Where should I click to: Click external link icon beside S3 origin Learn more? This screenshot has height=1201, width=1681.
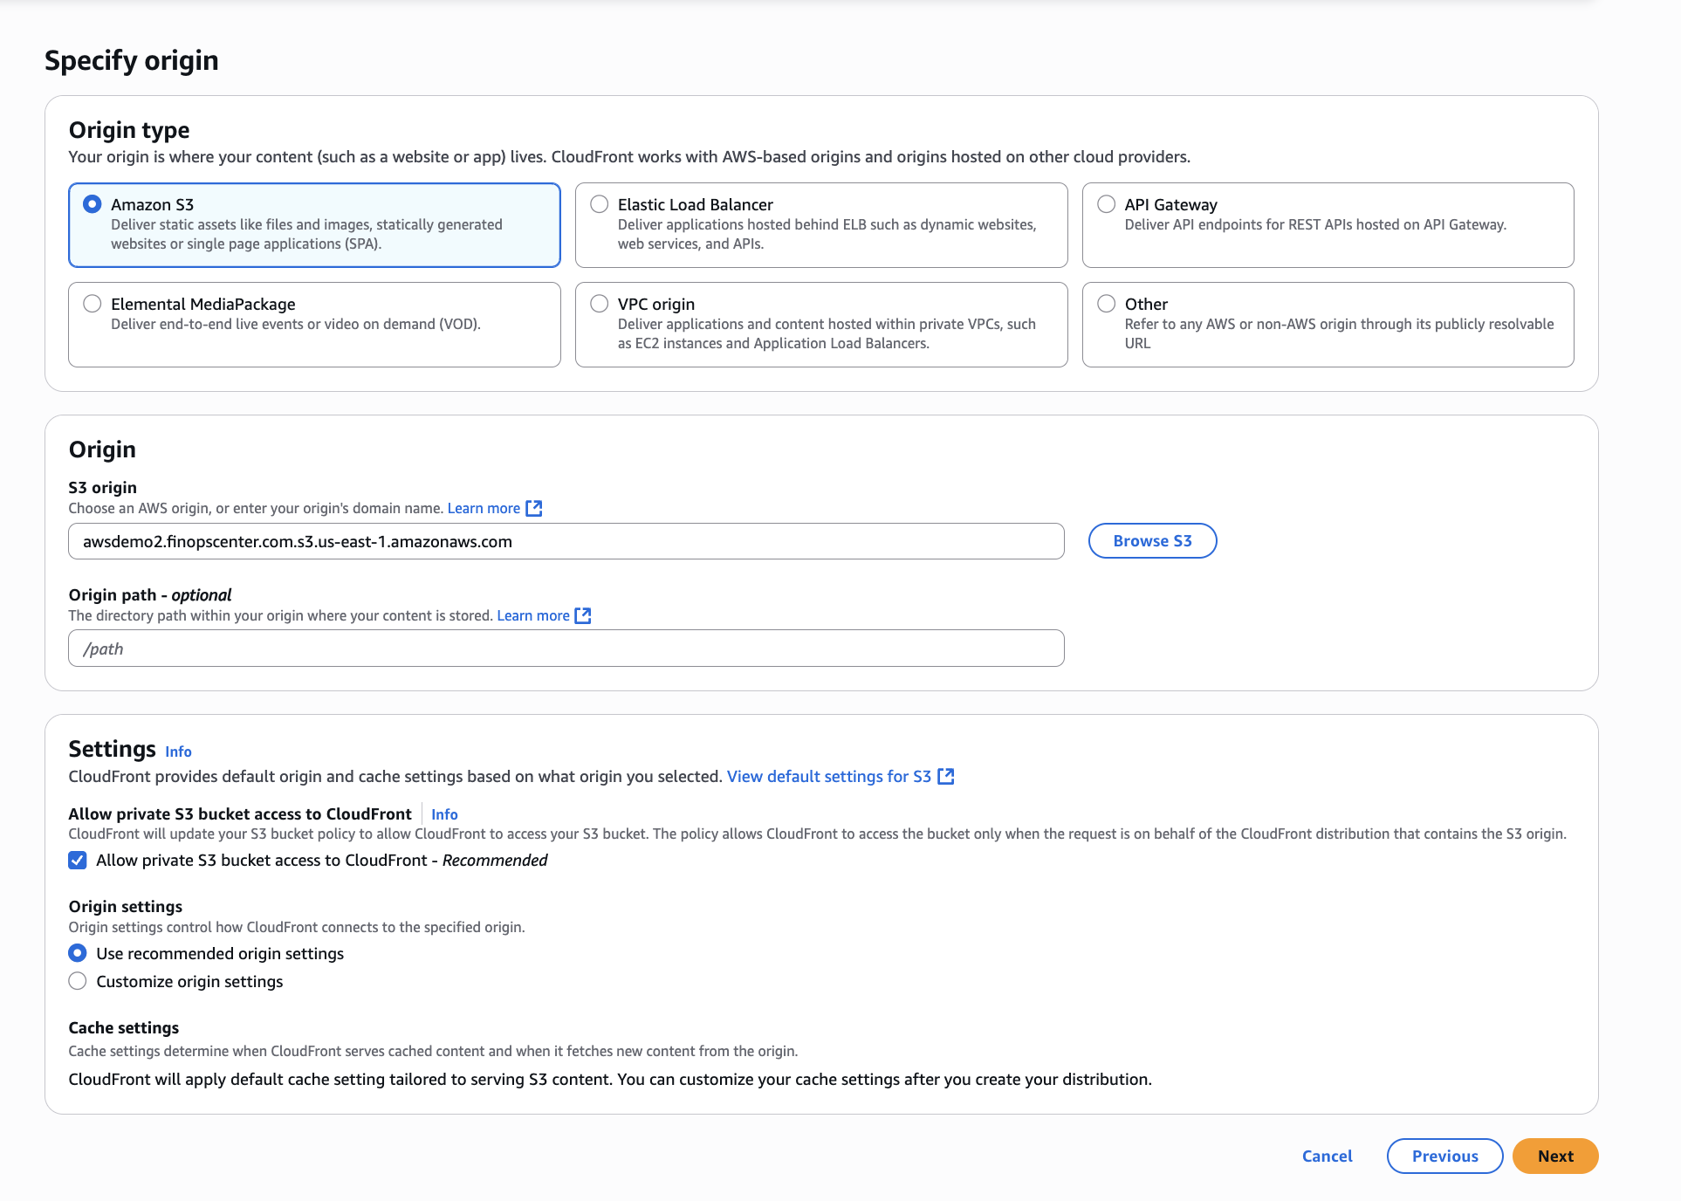(534, 509)
